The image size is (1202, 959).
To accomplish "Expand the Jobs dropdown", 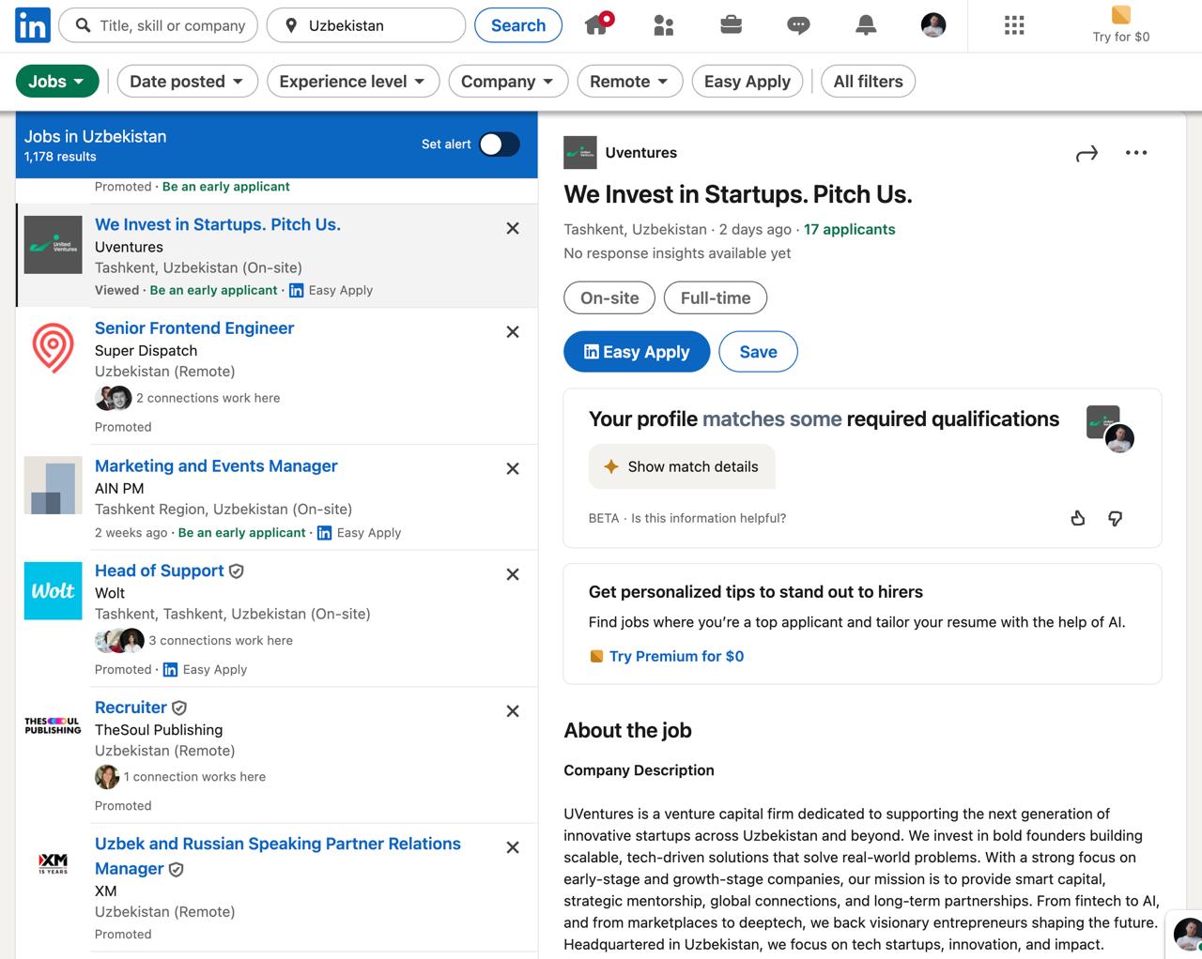I will pyautogui.click(x=57, y=82).
